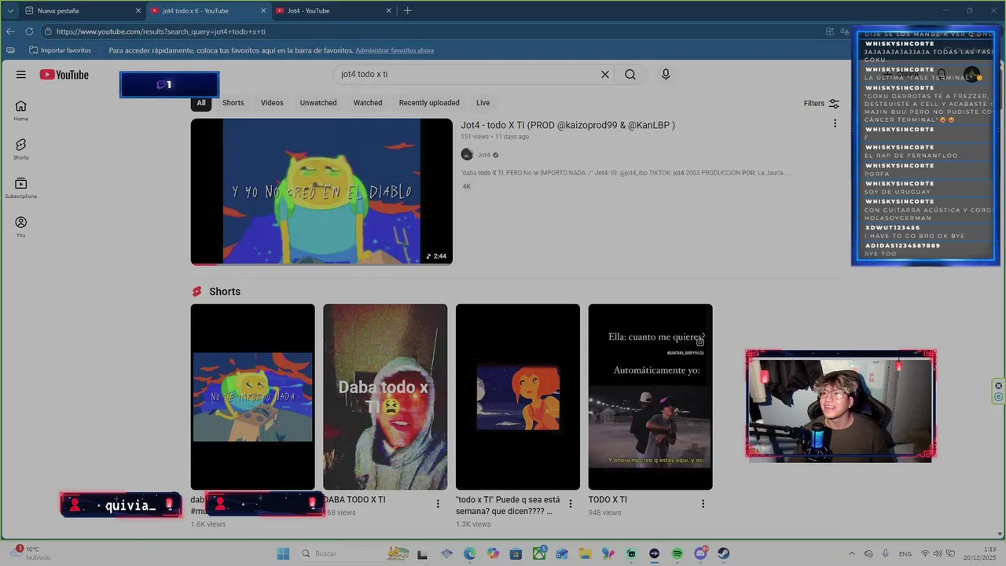Clear the search query with the X
The height and width of the screenshot is (566, 1006).
[605, 75]
